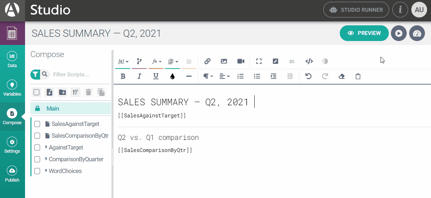This screenshot has height=198, width=431.
Task: Open the code view icon
Action: [x=309, y=61]
